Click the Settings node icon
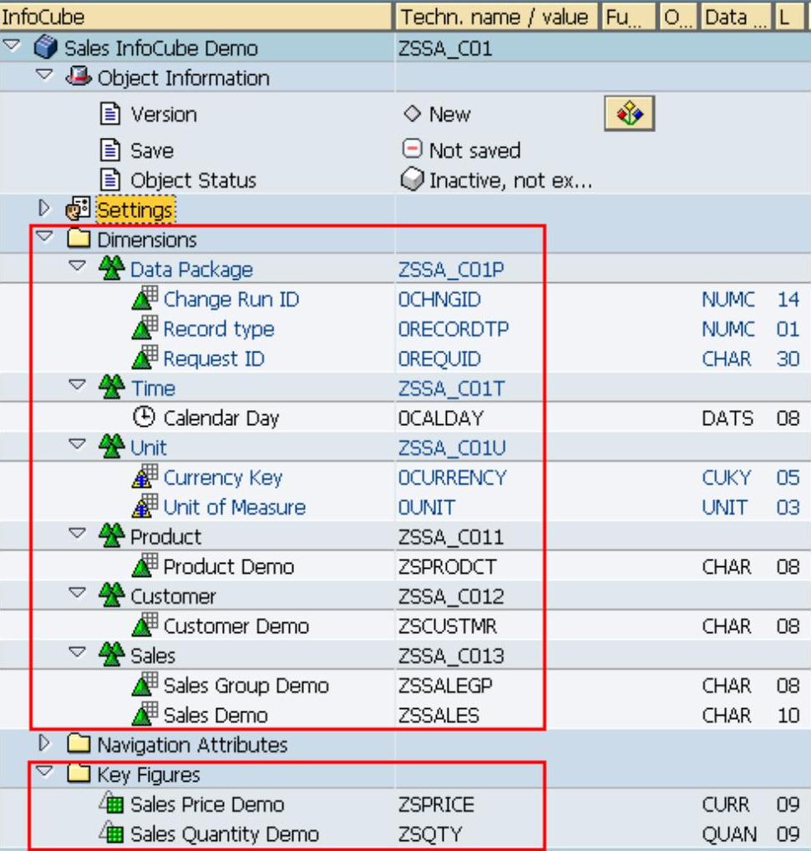The width and height of the screenshot is (811, 851). pos(81,209)
